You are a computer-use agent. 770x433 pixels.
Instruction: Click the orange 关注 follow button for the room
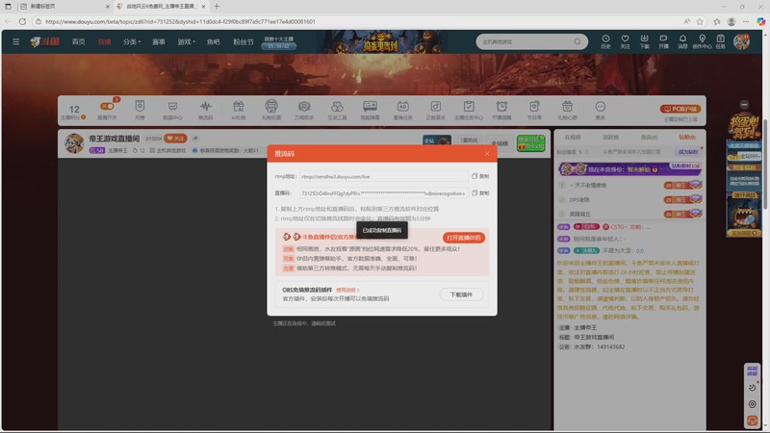175,139
